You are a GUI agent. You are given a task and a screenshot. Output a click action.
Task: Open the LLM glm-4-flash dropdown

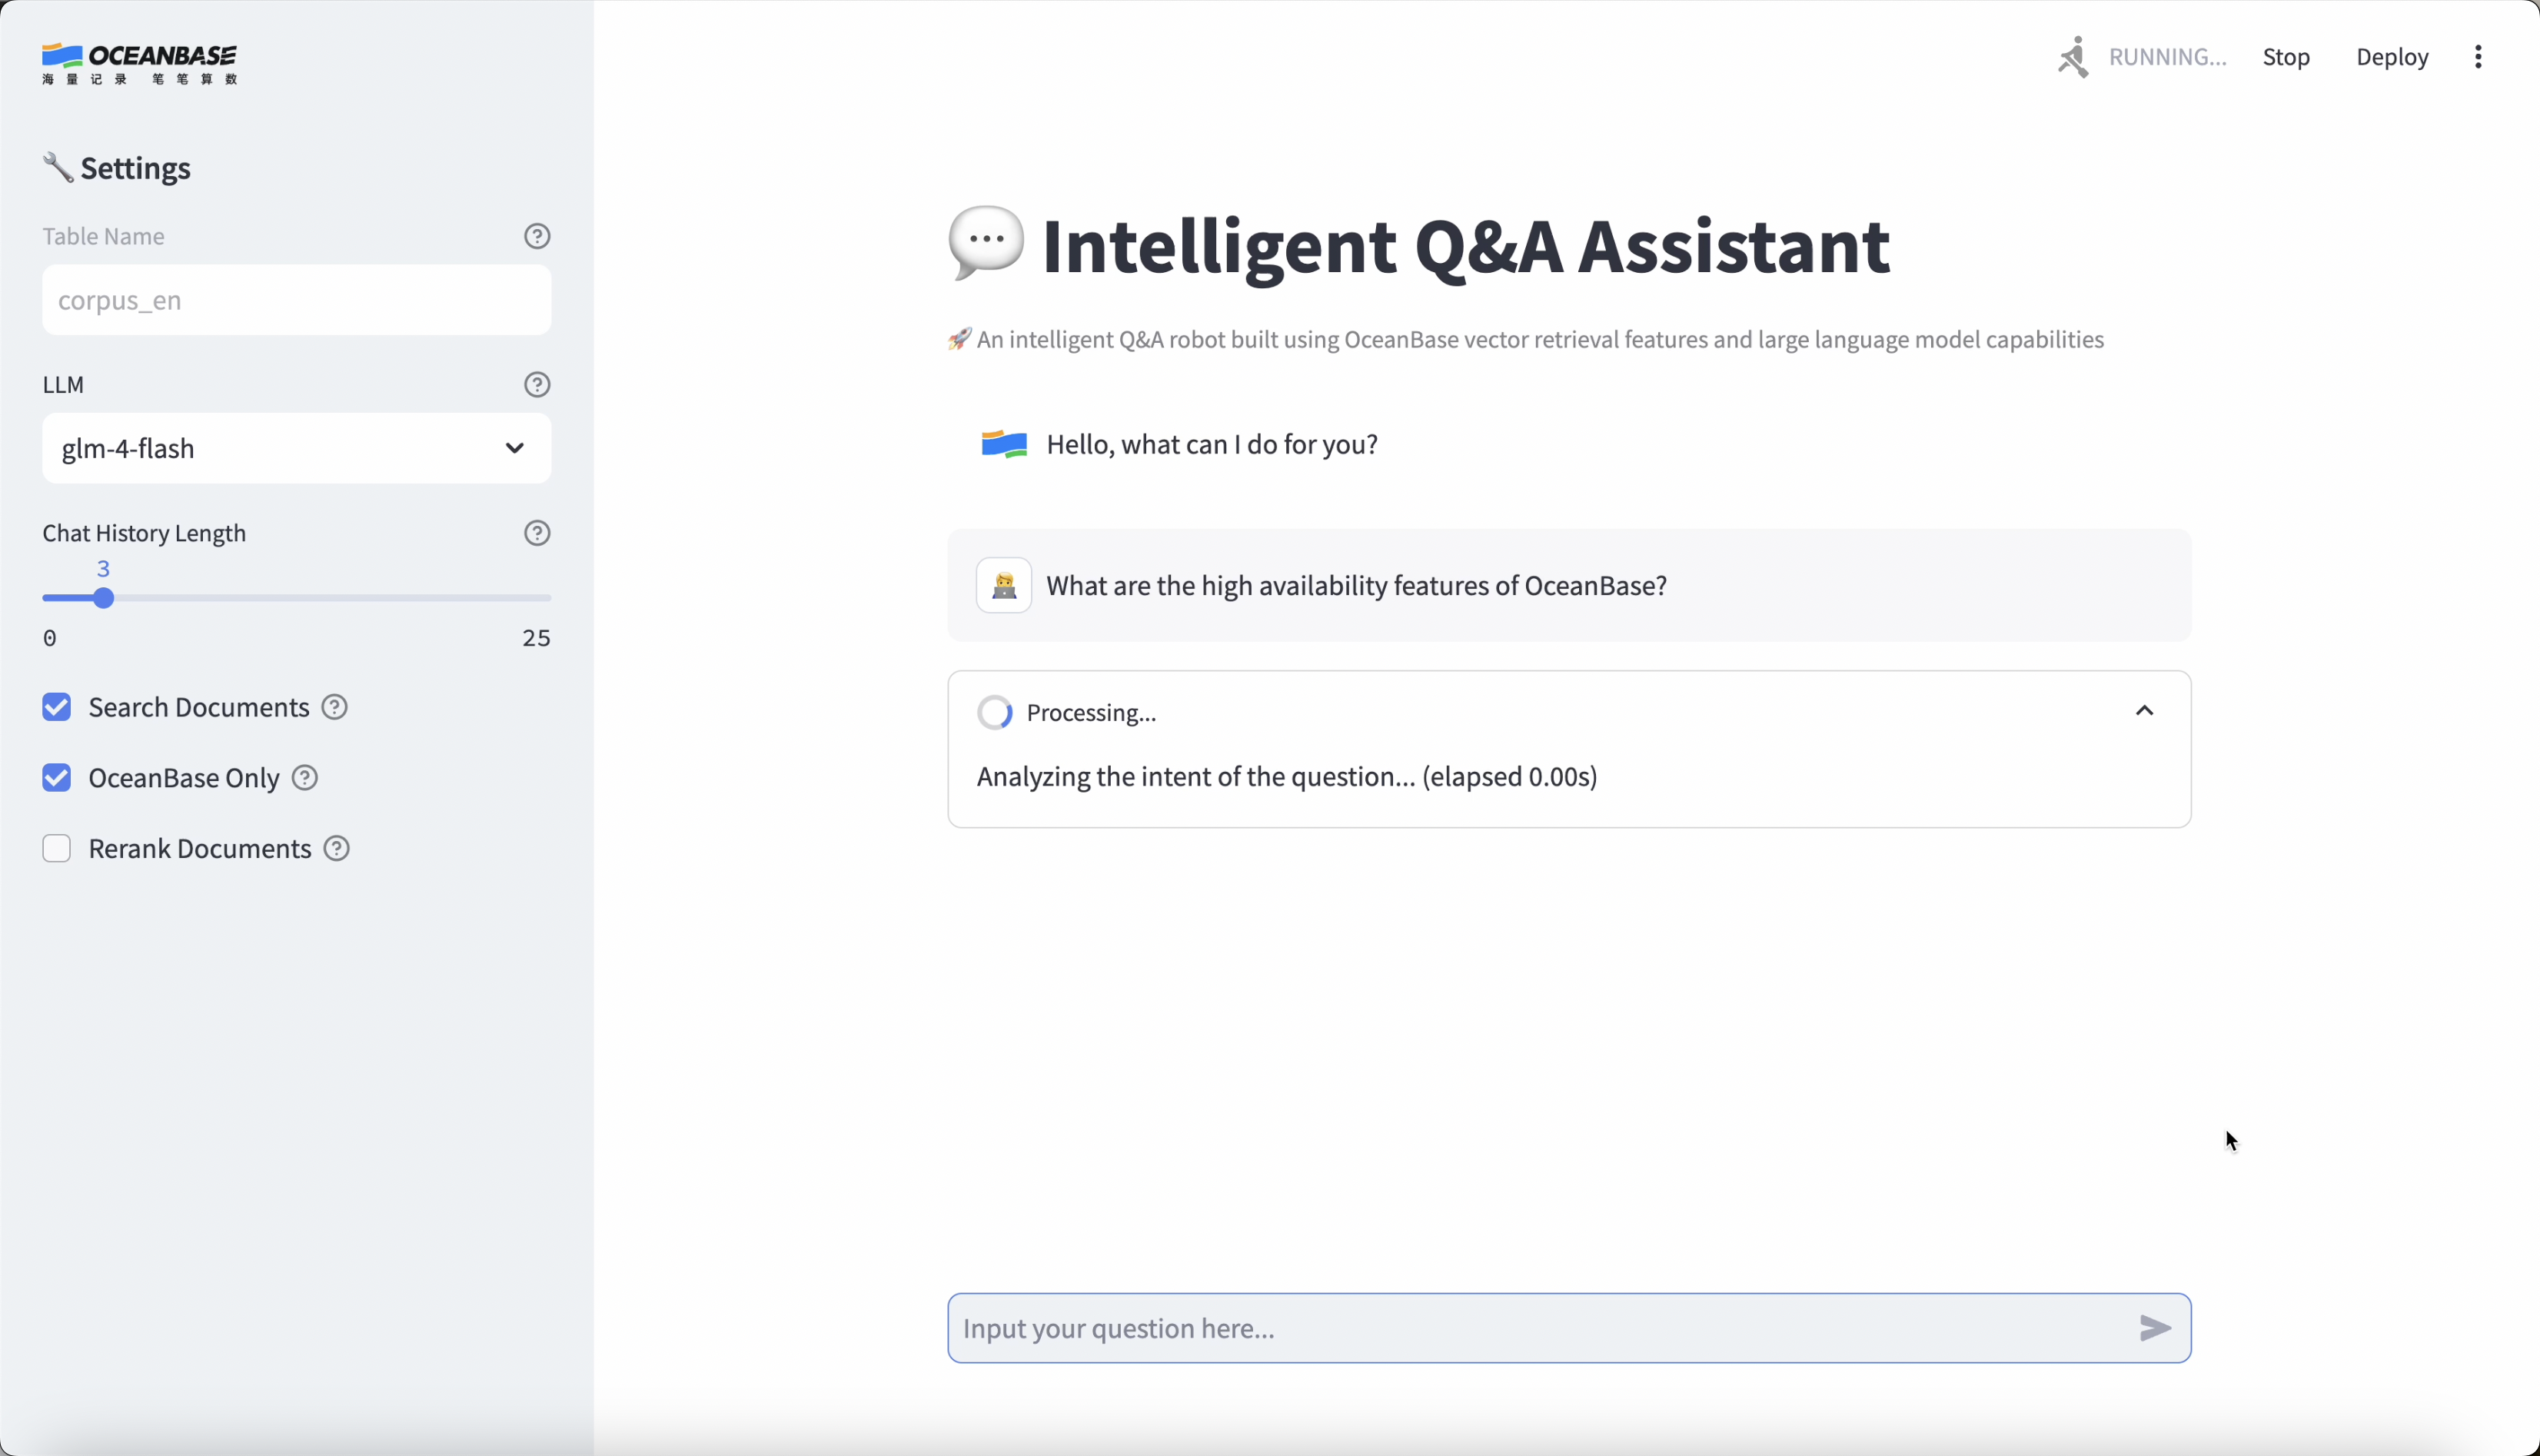[296, 449]
